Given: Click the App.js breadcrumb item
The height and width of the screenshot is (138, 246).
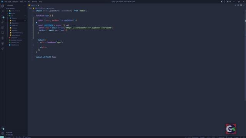Looking at the screenshot, I should tap(36, 8).
